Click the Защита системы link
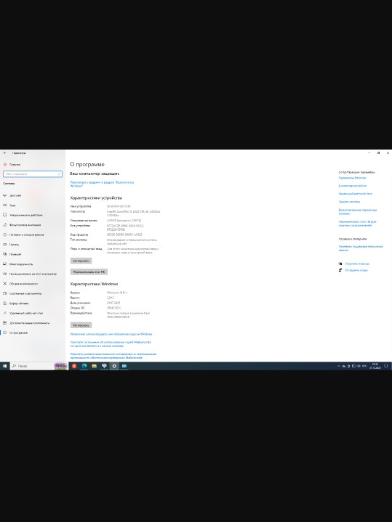392x522 pixels. coord(349,201)
